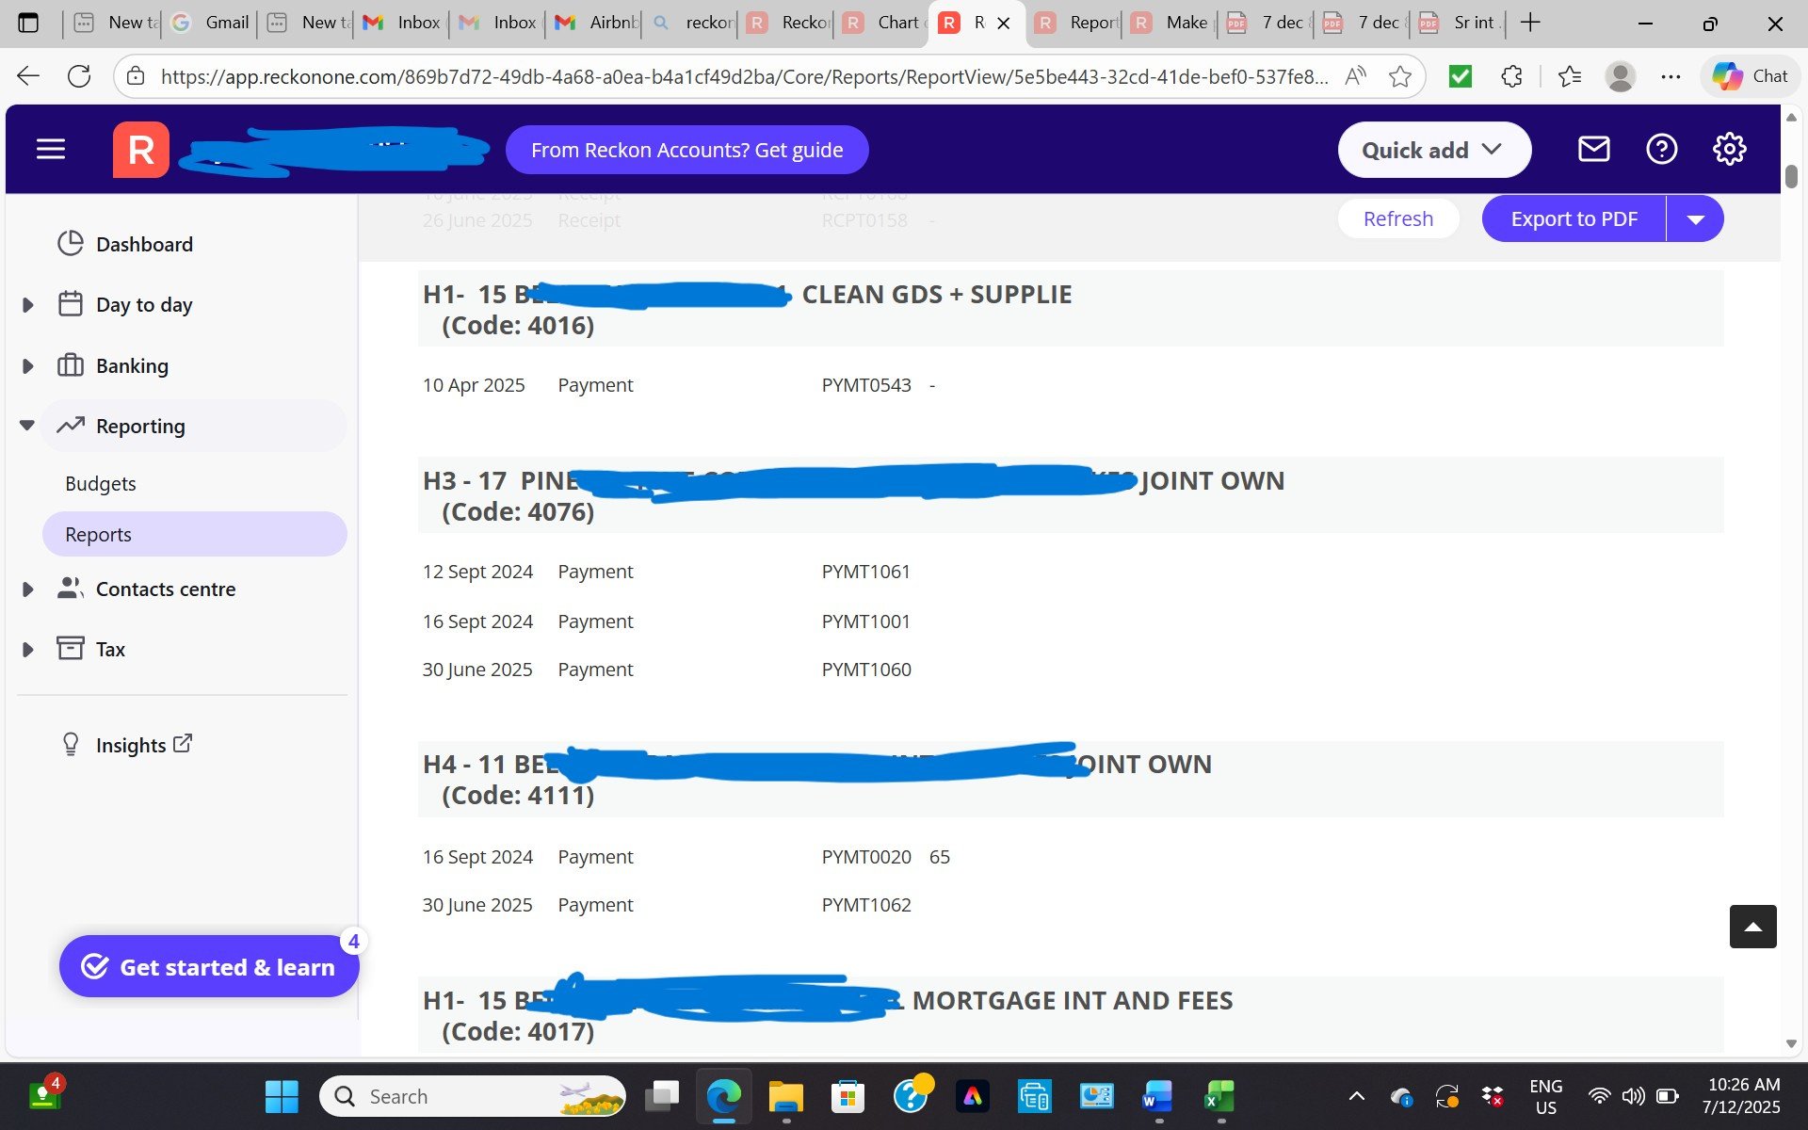Click the scroll-to-top arrow button
This screenshot has height=1130, width=1808.
pos(1752,927)
